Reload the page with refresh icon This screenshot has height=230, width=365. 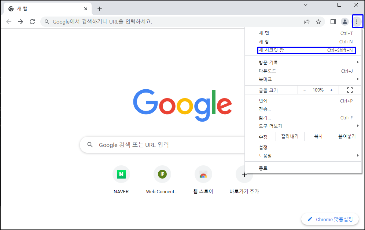pos(32,22)
